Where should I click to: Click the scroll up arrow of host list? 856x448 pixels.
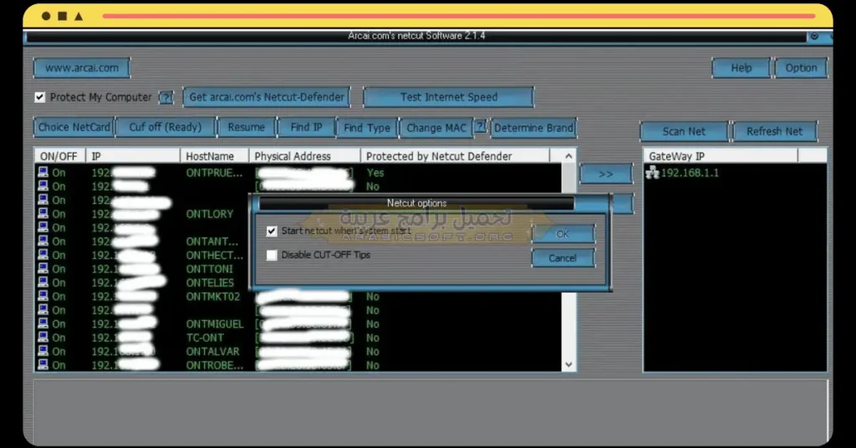[568, 156]
